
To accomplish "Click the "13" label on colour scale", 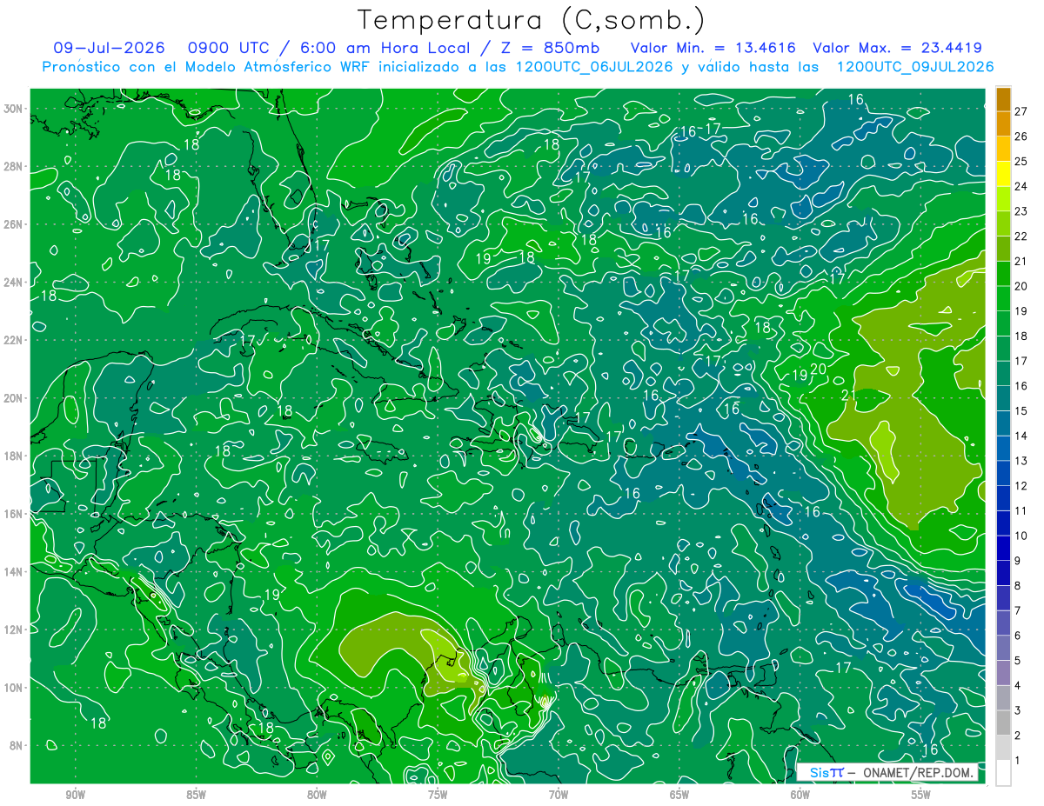I will (1021, 461).
